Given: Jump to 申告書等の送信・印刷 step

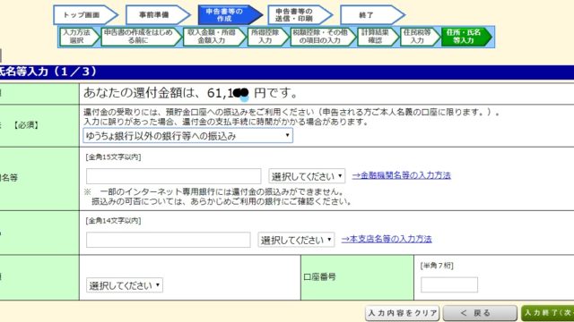Looking at the screenshot, I should pos(300,15).
